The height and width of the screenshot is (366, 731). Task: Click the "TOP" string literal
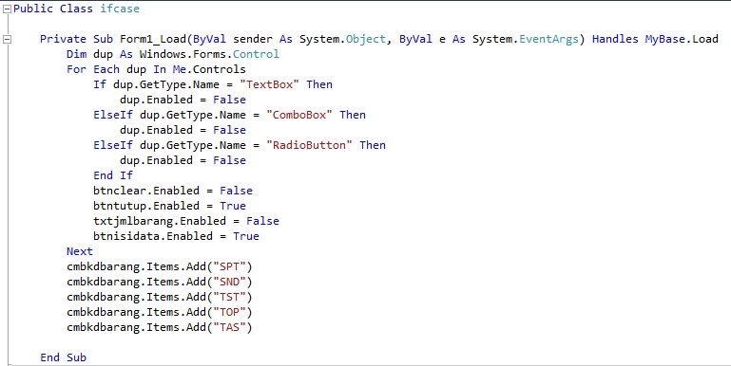pyautogui.click(x=229, y=312)
